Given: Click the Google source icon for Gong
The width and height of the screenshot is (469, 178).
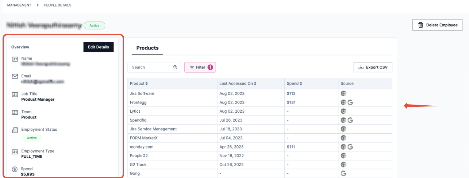Looking at the screenshot, I should (x=343, y=174).
